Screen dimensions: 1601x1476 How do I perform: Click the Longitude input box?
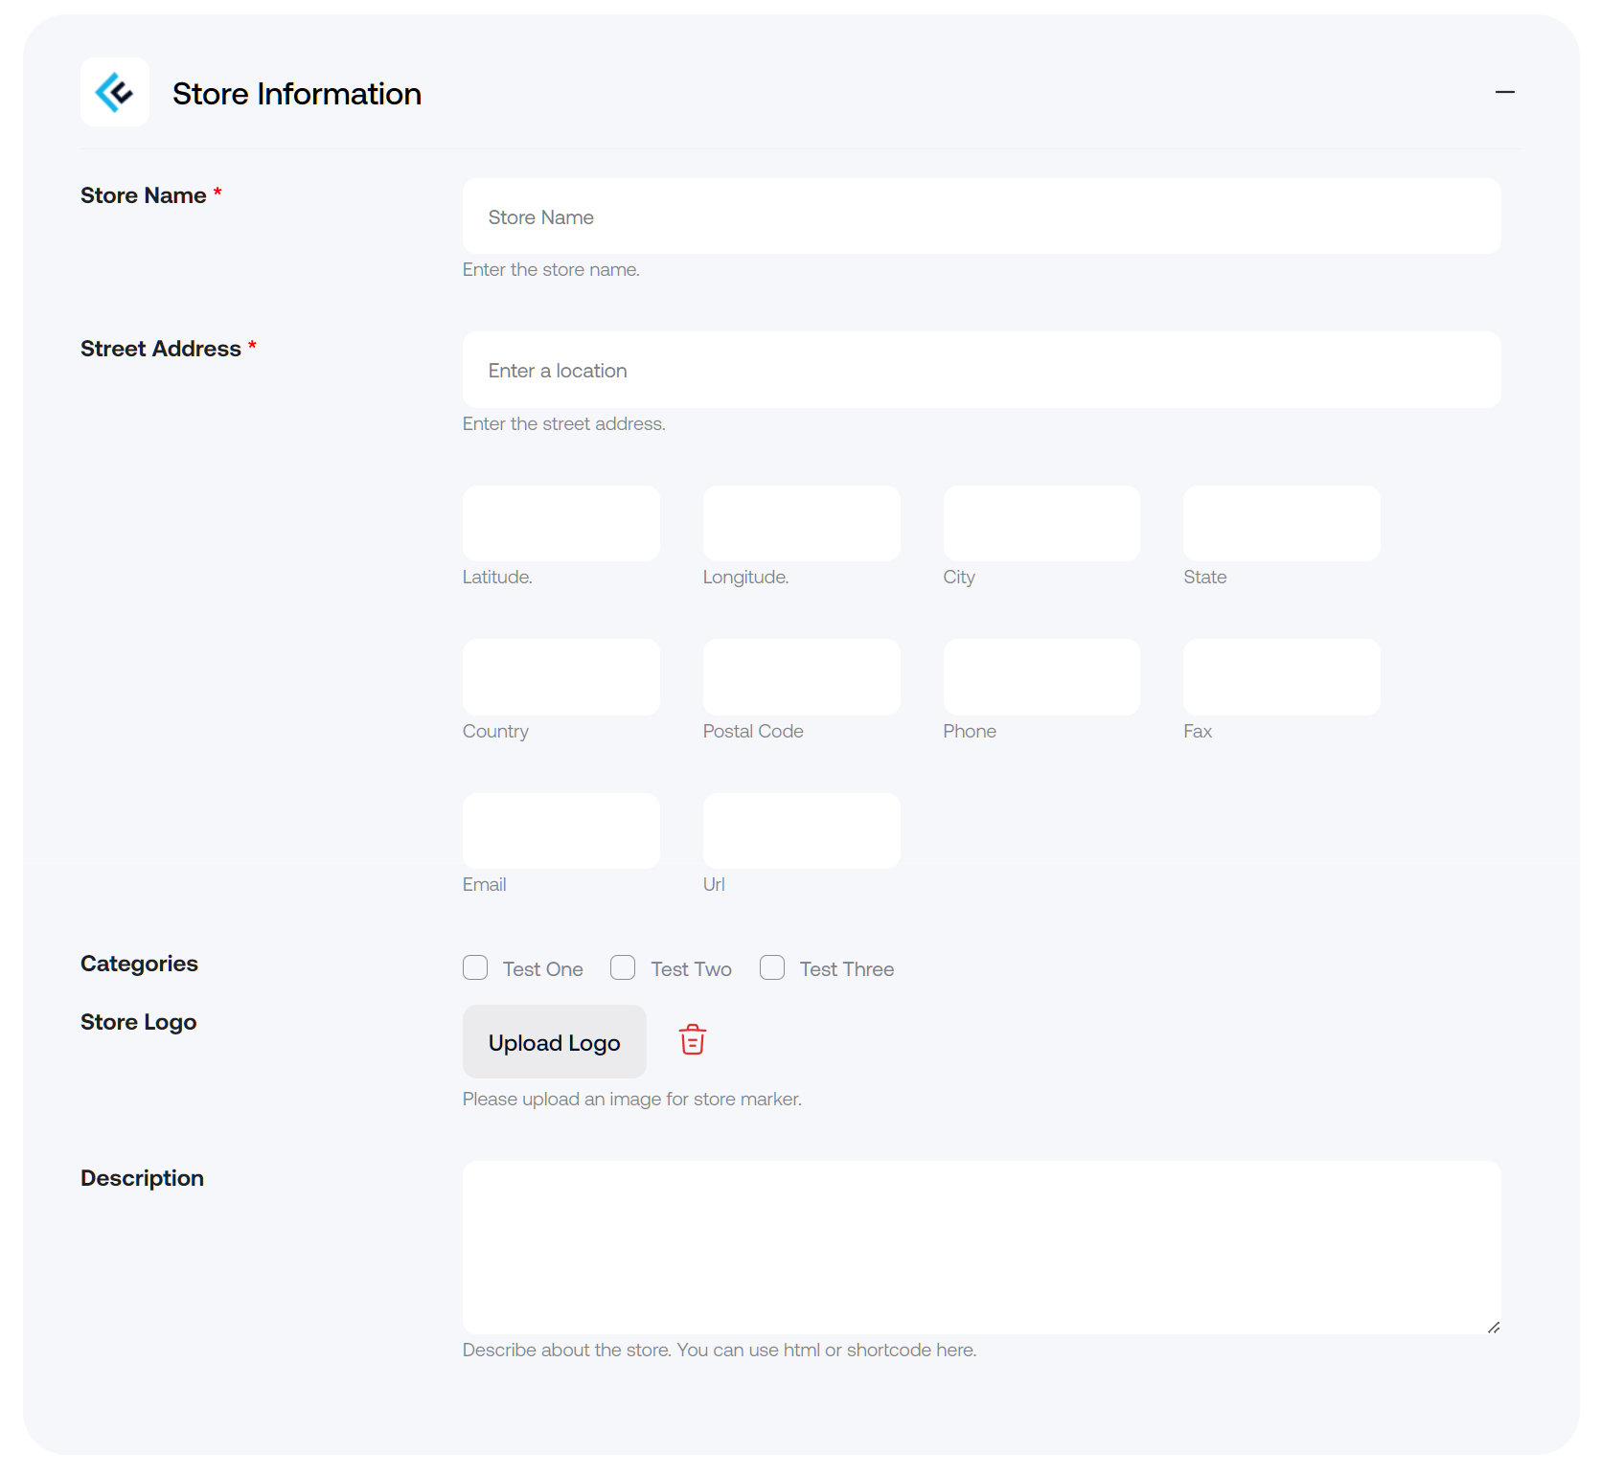pyautogui.click(x=801, y=523)
